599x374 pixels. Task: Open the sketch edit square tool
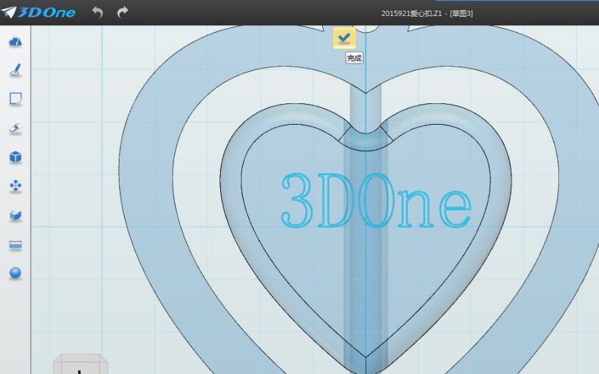pyautogui.click(x=15, y=99)
